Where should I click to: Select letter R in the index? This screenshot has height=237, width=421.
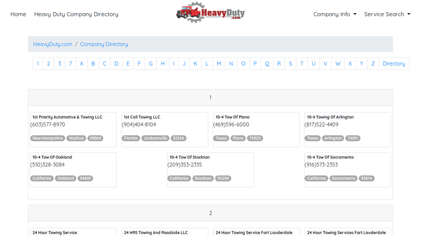tap(279, 64)
